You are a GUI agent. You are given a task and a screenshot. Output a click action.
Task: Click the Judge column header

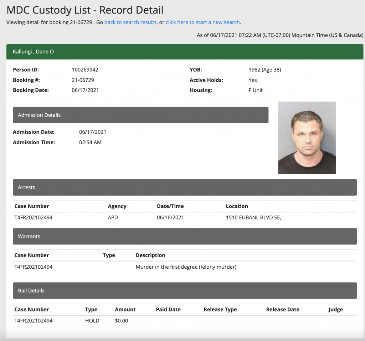point(335,309)
